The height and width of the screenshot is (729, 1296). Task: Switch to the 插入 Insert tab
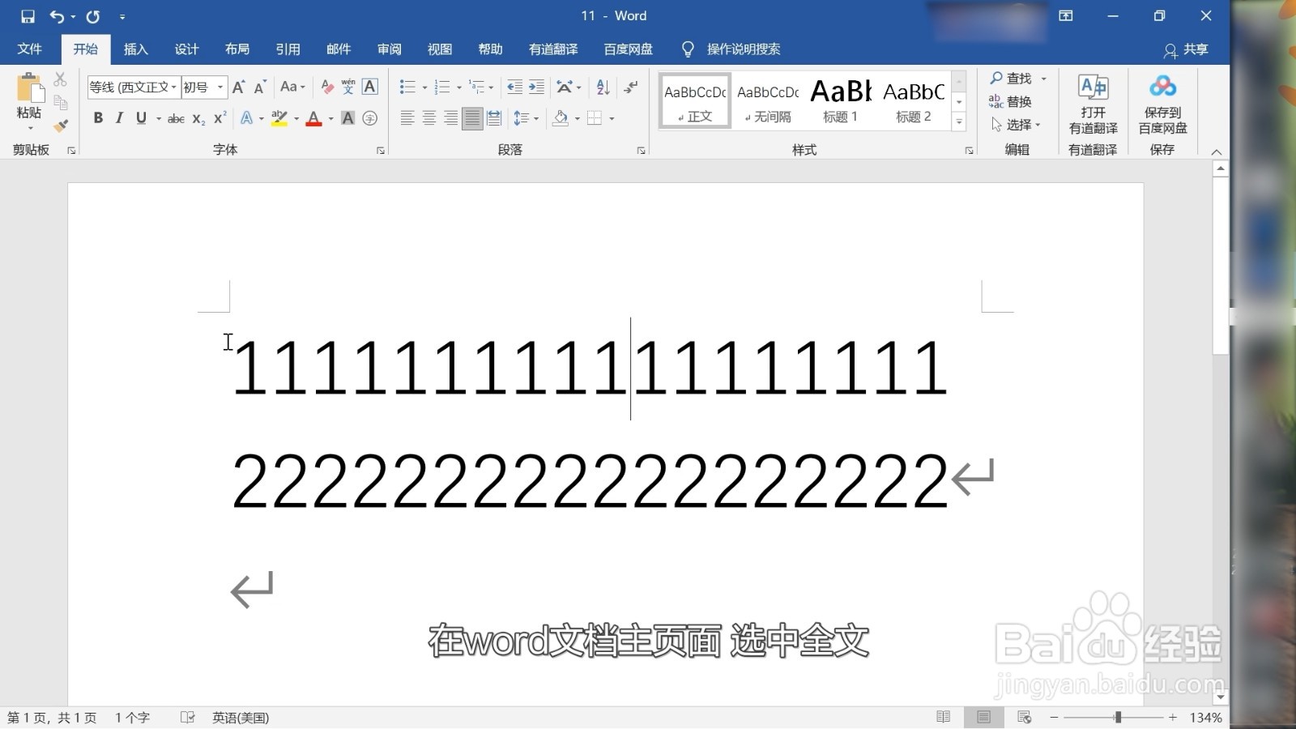pyautogui.click(x=136, y=49)
